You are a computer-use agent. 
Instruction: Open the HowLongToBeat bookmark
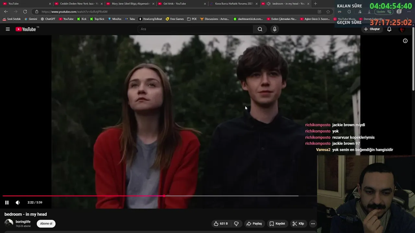tap(150, 19)
